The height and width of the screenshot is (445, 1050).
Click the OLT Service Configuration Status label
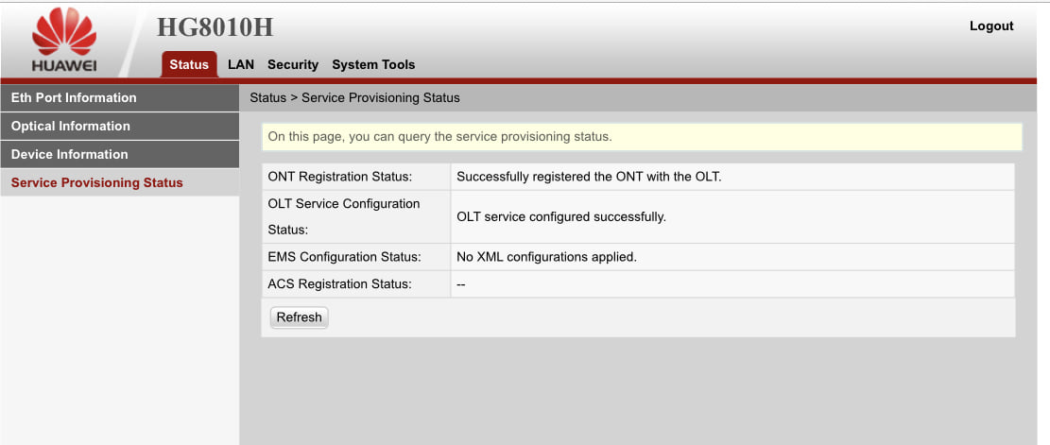pyautogui.click(x=344, y=216)
